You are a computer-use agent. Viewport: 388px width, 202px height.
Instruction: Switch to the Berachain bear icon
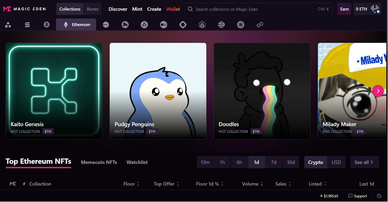[x=164, y=25]
